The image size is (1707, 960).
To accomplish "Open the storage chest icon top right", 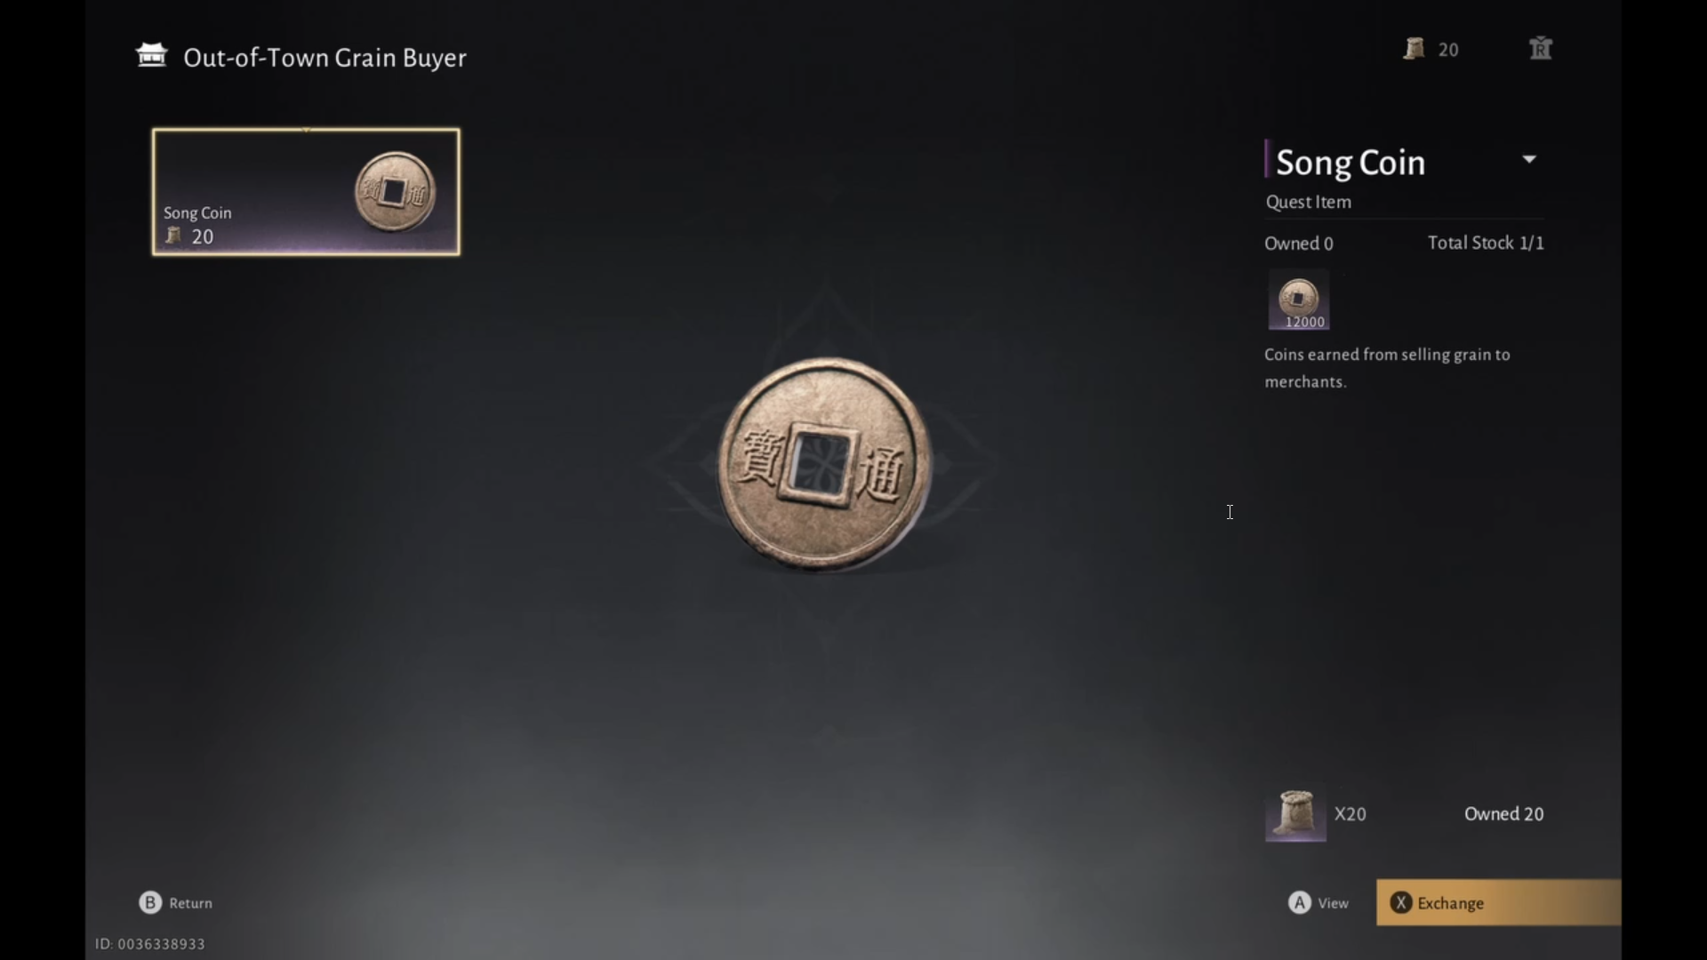I will pyautogui.click(x=1540, y=48).
